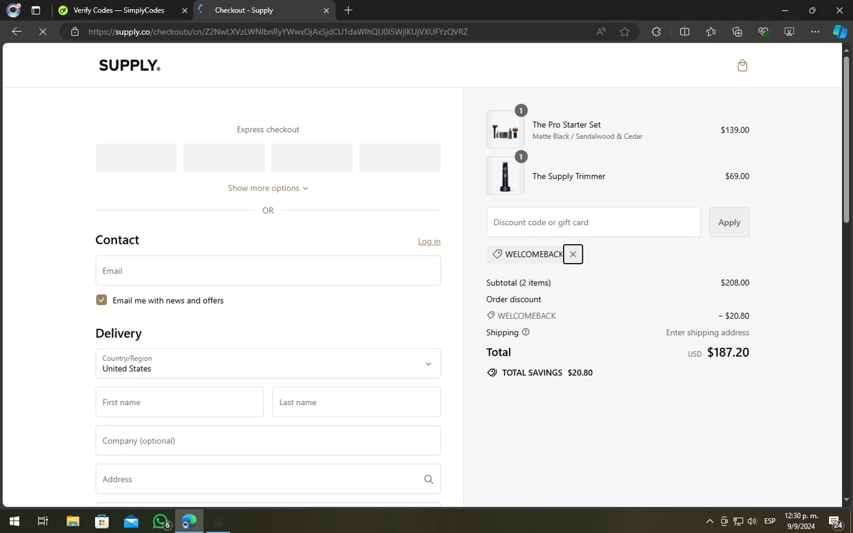This screenshot has width=853, height=533.
Task: Focus the Email input field
Action: tap(268, 270)
